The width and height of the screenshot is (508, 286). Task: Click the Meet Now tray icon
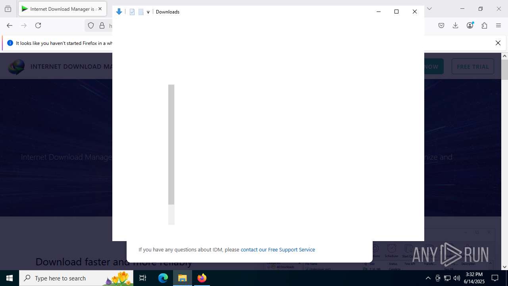tap(438, 278)
